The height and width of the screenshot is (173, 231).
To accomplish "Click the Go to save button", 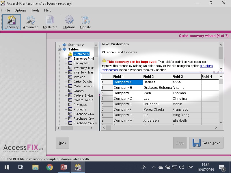I will [206, 143].
